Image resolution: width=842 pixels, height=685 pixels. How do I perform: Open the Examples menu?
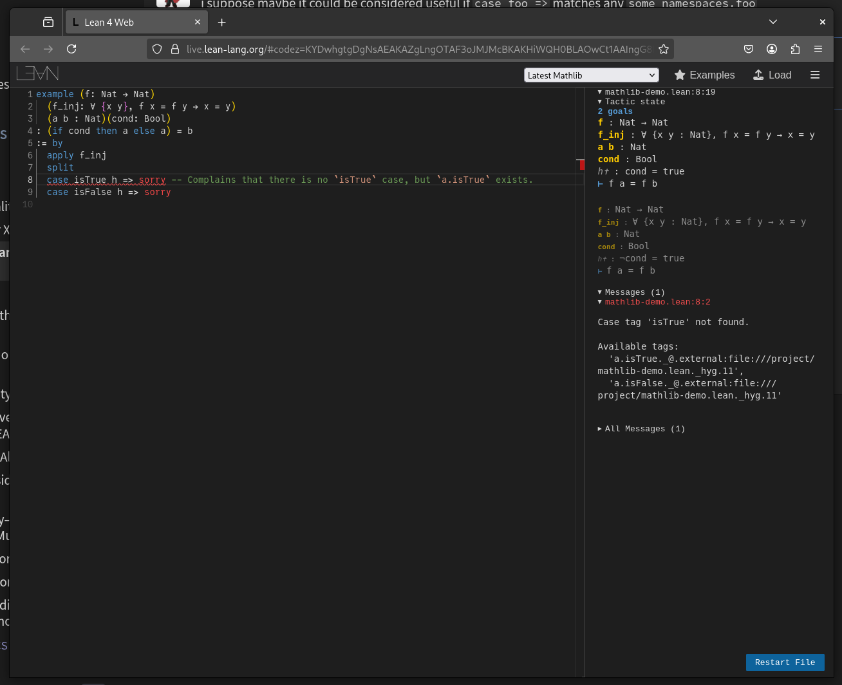(704, 75)
